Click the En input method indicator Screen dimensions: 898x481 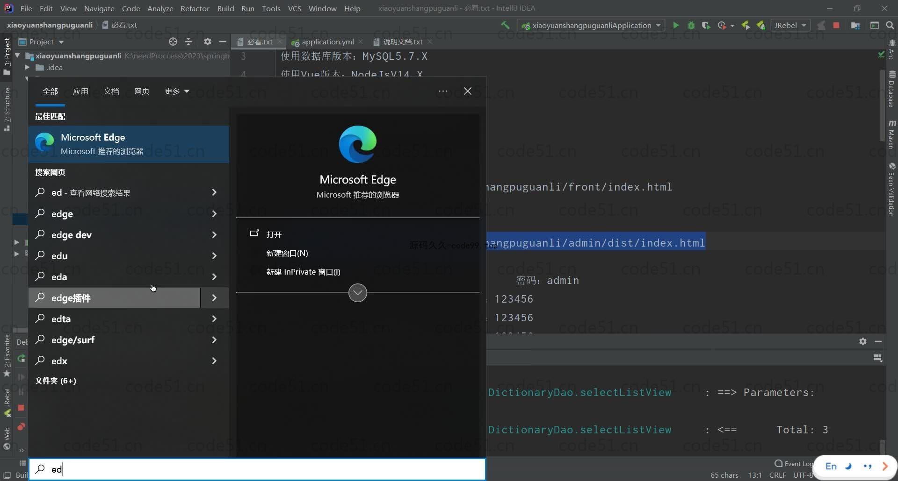831,466
